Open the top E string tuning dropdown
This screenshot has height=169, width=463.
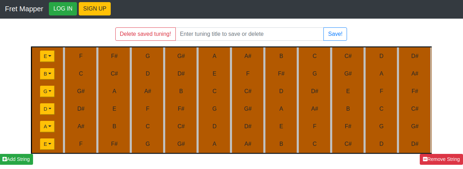(x=47, y=56)
